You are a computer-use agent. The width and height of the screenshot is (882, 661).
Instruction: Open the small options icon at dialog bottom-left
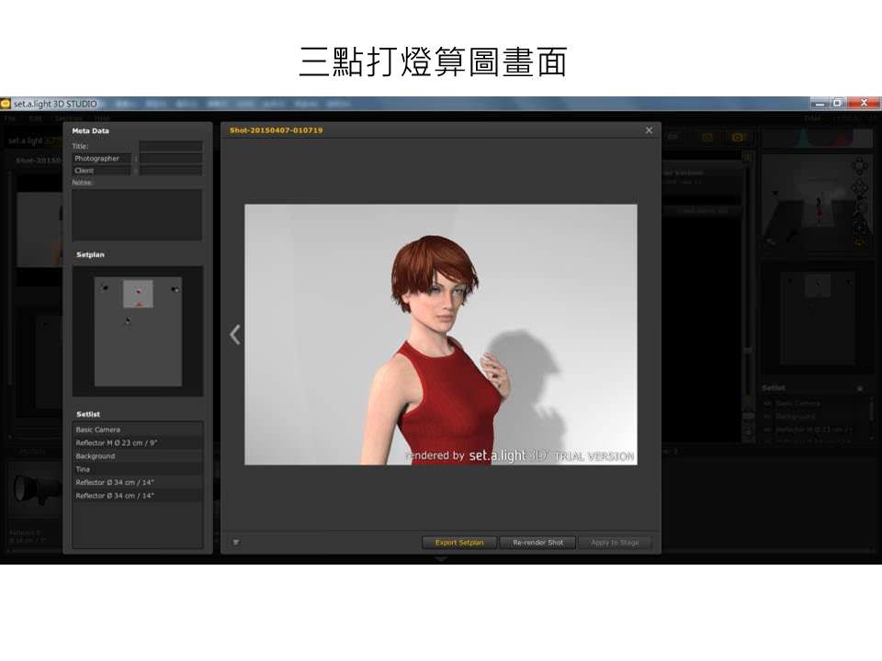(x=236, y=543)
